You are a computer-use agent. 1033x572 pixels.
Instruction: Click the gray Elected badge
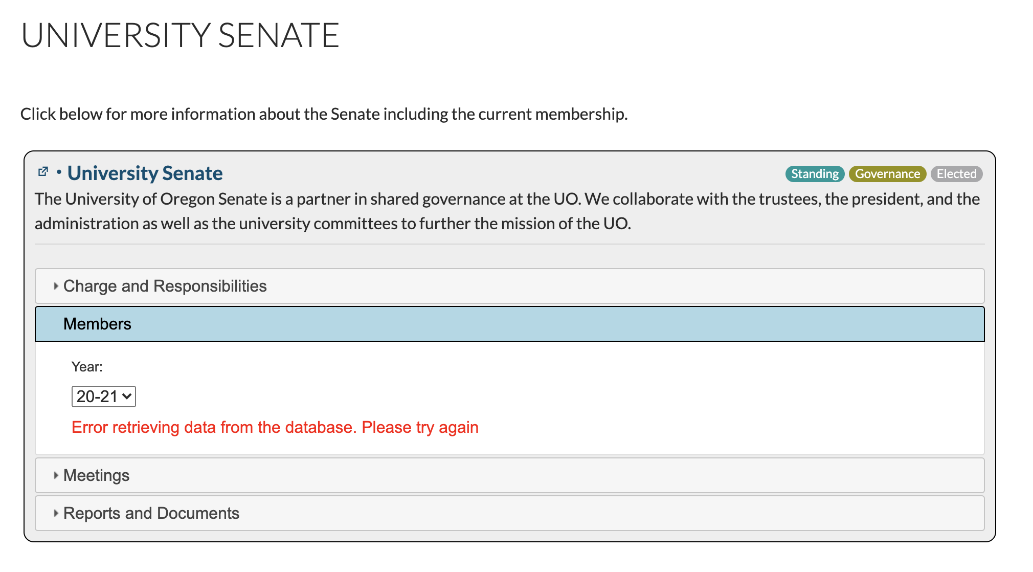[x=956, y=174]
